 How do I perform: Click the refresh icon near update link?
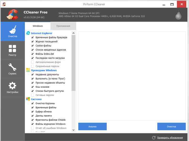[154, 138]
